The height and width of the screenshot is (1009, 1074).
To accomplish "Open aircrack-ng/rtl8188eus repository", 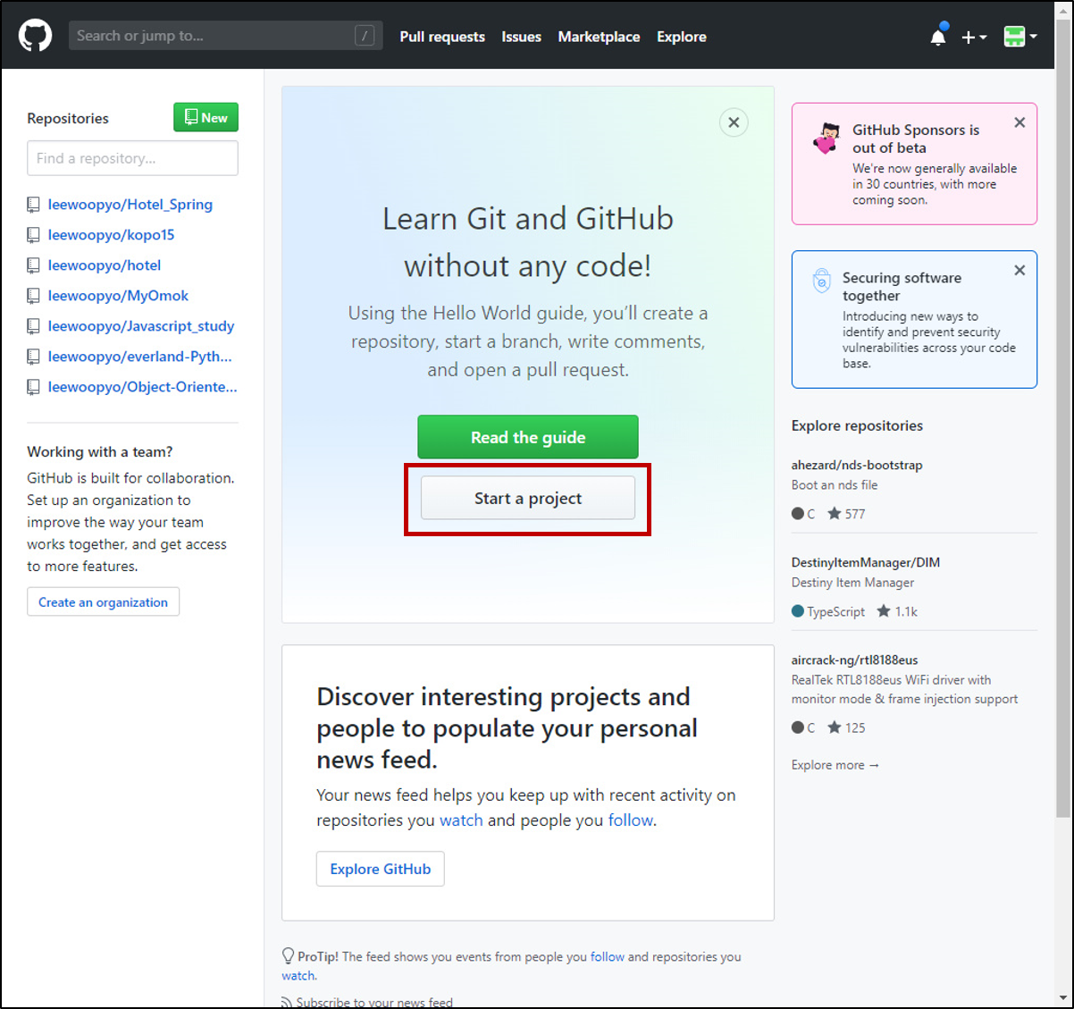I will pos(855,660).
